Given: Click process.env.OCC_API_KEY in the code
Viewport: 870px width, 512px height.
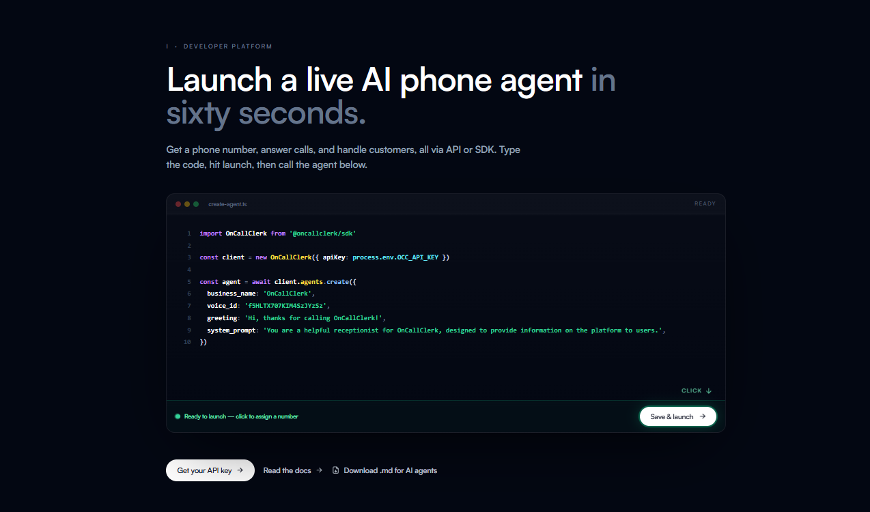Looking at the screenshot, I should tap(395, 257).
